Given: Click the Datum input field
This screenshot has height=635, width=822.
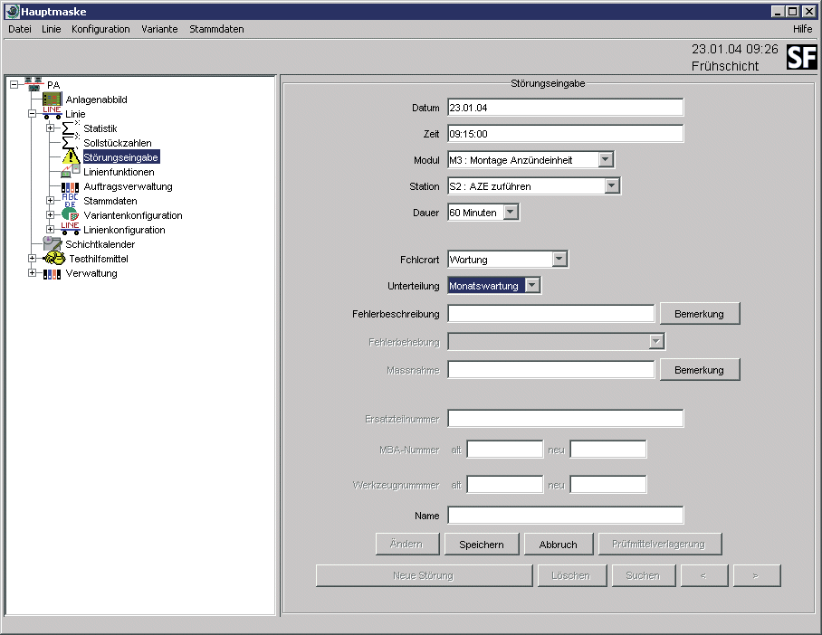Looking at the screenshot, I should (565, 108).
